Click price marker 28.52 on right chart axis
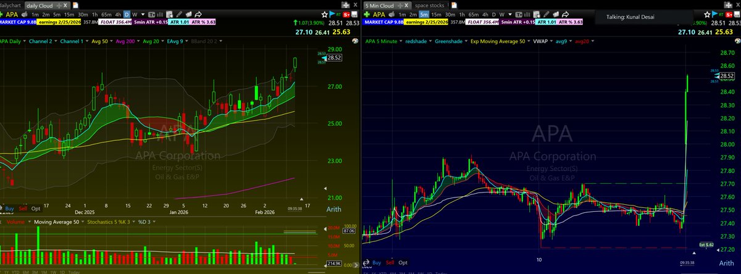The image size is (741, 274). [726, 75]
